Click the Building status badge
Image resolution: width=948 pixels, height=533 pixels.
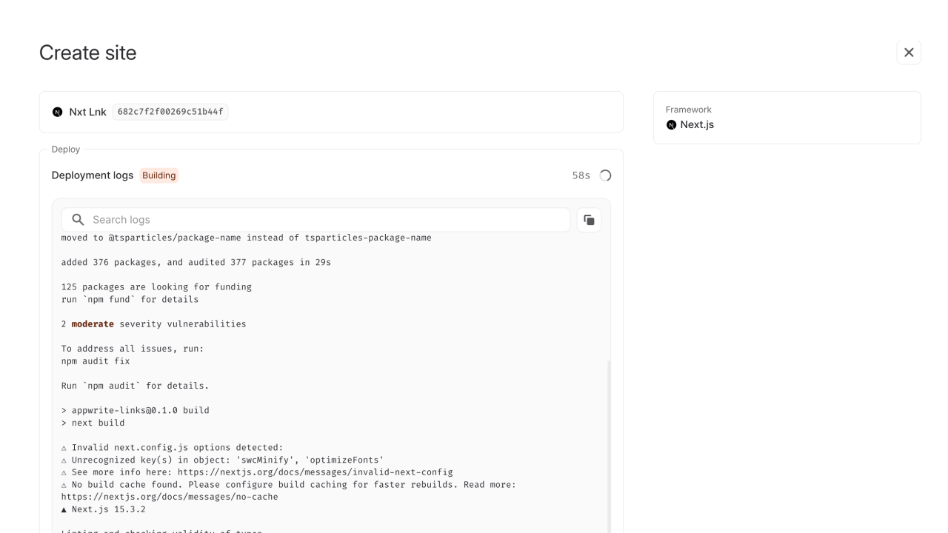point(159,175)
